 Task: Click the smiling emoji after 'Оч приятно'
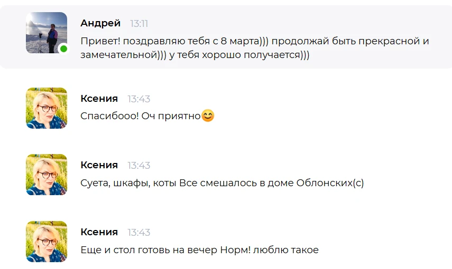click(x=208, y=116)
